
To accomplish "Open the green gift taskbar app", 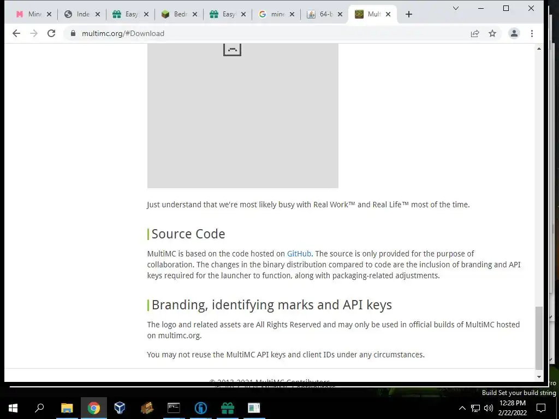I will [x=228, y=408].
